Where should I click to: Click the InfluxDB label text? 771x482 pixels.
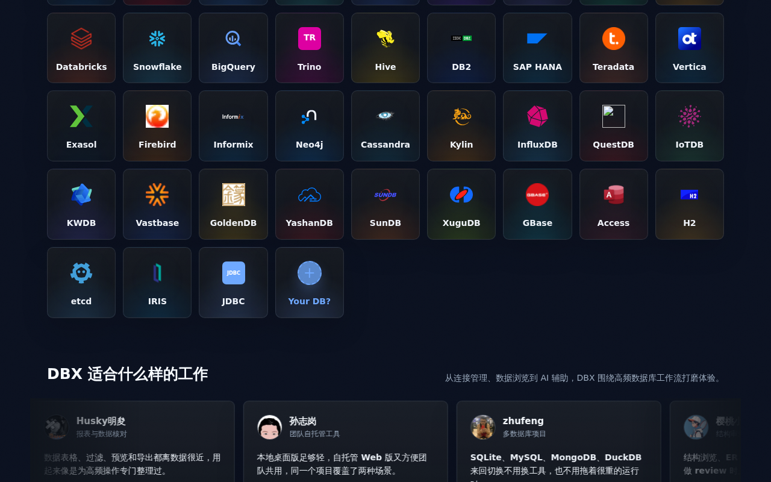point(537,145)
